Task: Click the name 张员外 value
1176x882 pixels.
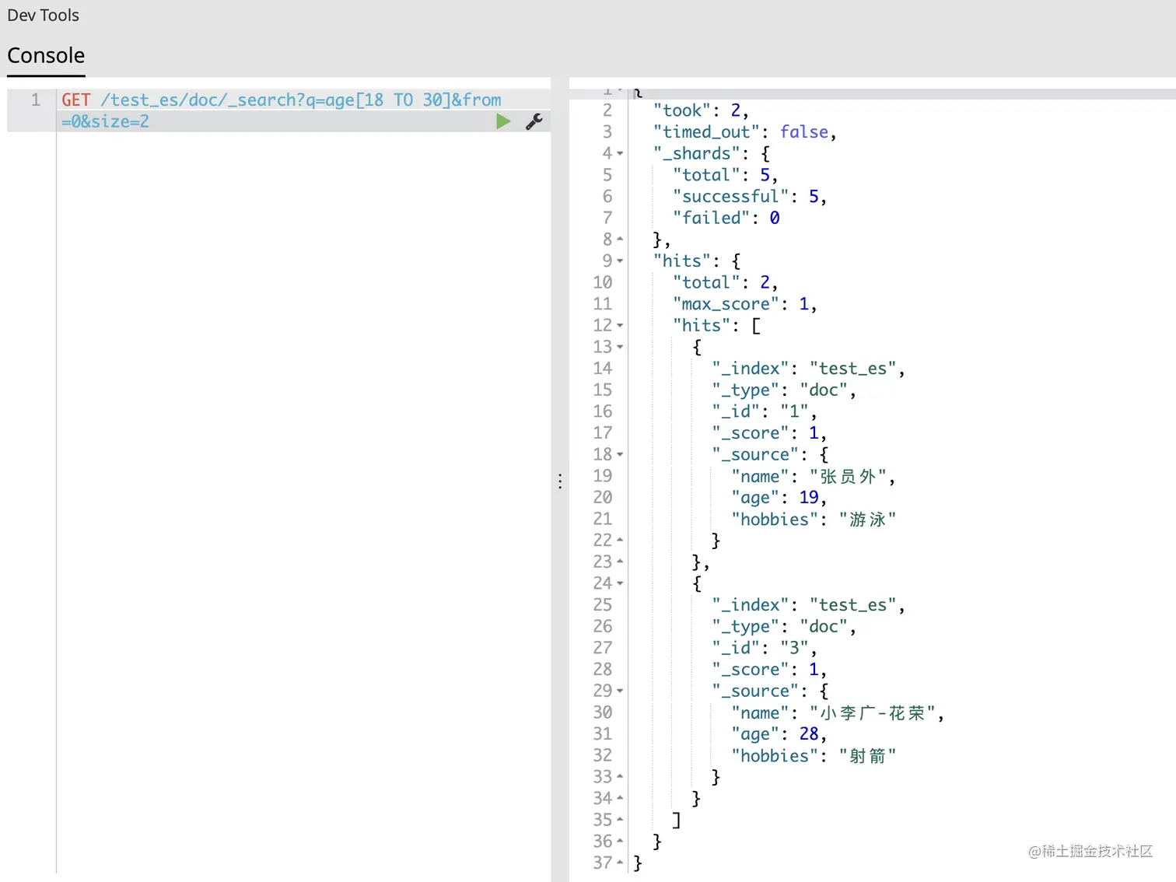Action: (x=848, y=476)
